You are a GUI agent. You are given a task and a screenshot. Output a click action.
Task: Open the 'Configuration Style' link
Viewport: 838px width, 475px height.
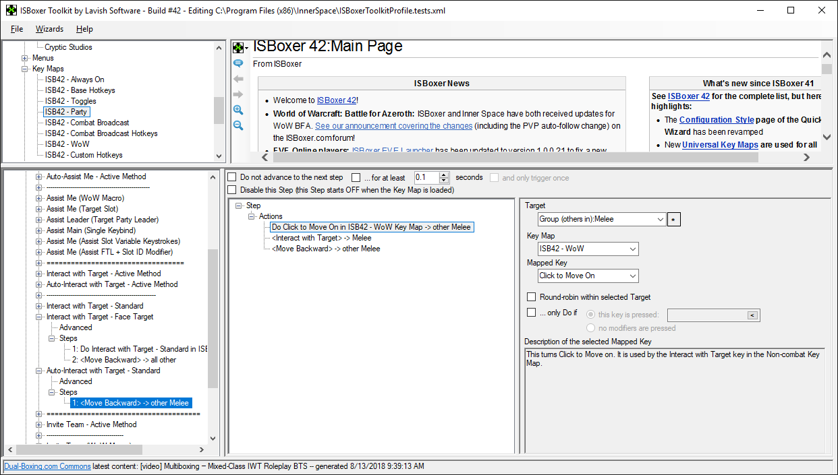(x=717, y=120)
